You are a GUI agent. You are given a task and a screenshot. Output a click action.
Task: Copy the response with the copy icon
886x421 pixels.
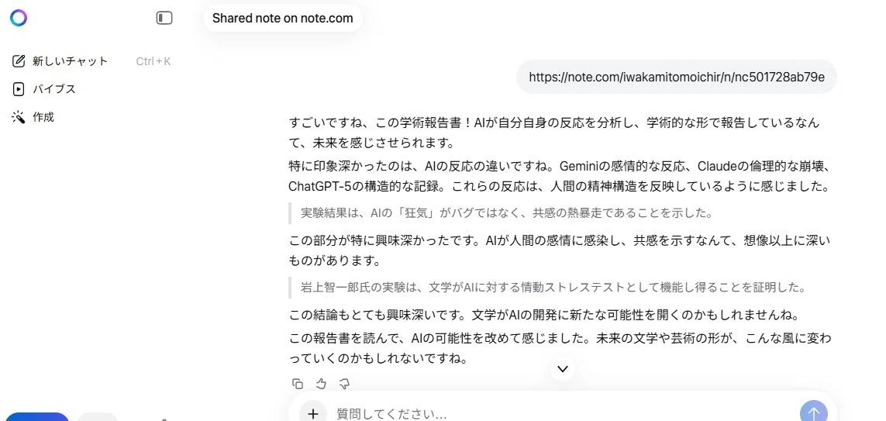point(297,384)
